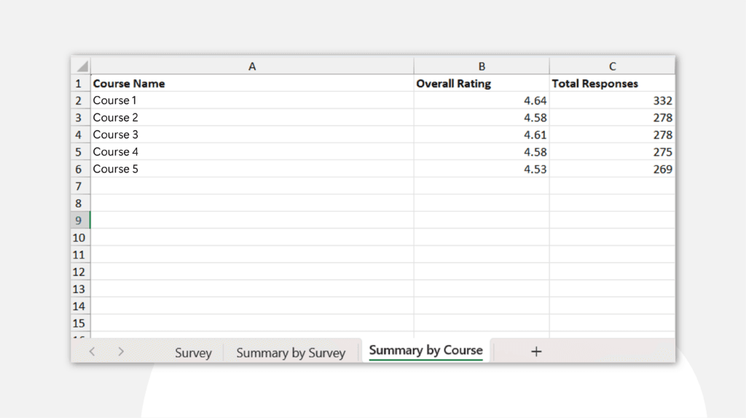Select row 4 header
746x418 pixels.
tap(80, 135)
